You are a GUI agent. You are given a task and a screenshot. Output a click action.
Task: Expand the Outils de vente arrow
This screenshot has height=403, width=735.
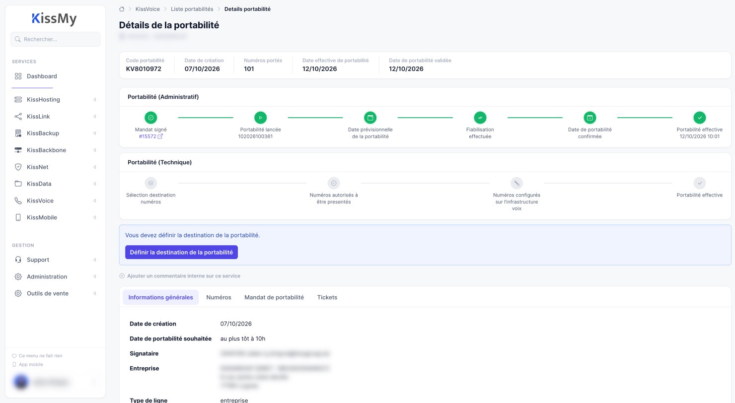pos(94,294)
